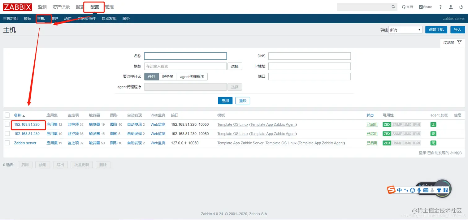This screenshot has height=220, width=468.
Task: Open the Z Share link
Action: [426, 7]
